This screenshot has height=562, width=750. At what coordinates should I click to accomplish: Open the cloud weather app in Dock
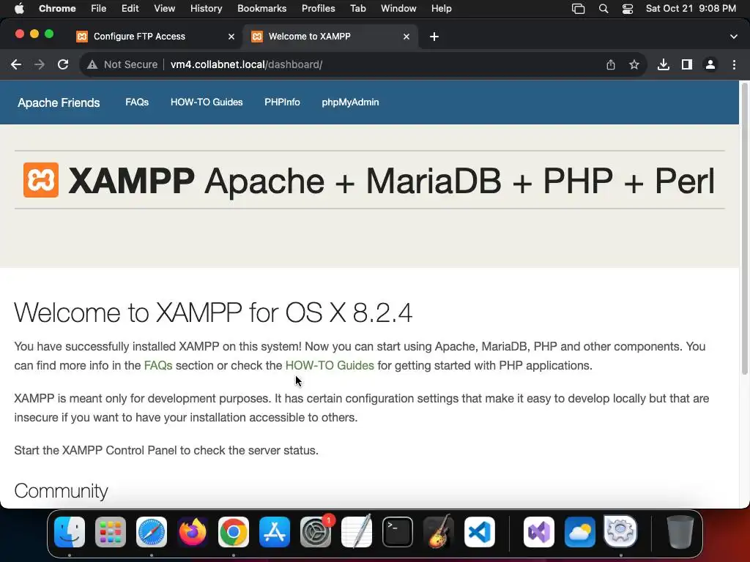pos(580,532)
